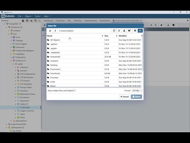Select the Trigger Functions tree item

click(27, 111)
